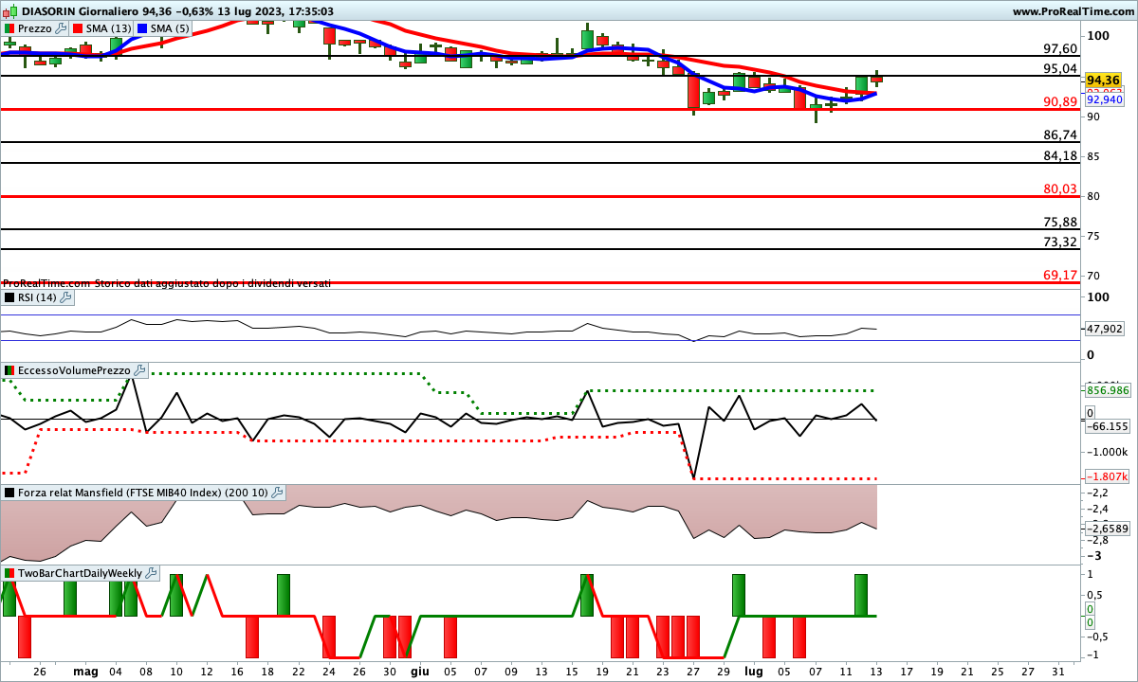1138x682 pixels.
Task: Click the red 69,17 level label
Action: click(x=1060, y=276)
